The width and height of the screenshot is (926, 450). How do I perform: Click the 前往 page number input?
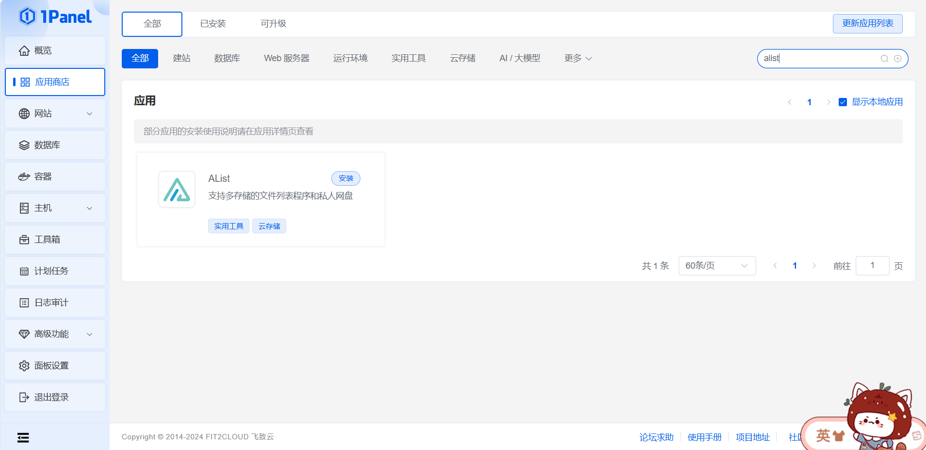873,266
